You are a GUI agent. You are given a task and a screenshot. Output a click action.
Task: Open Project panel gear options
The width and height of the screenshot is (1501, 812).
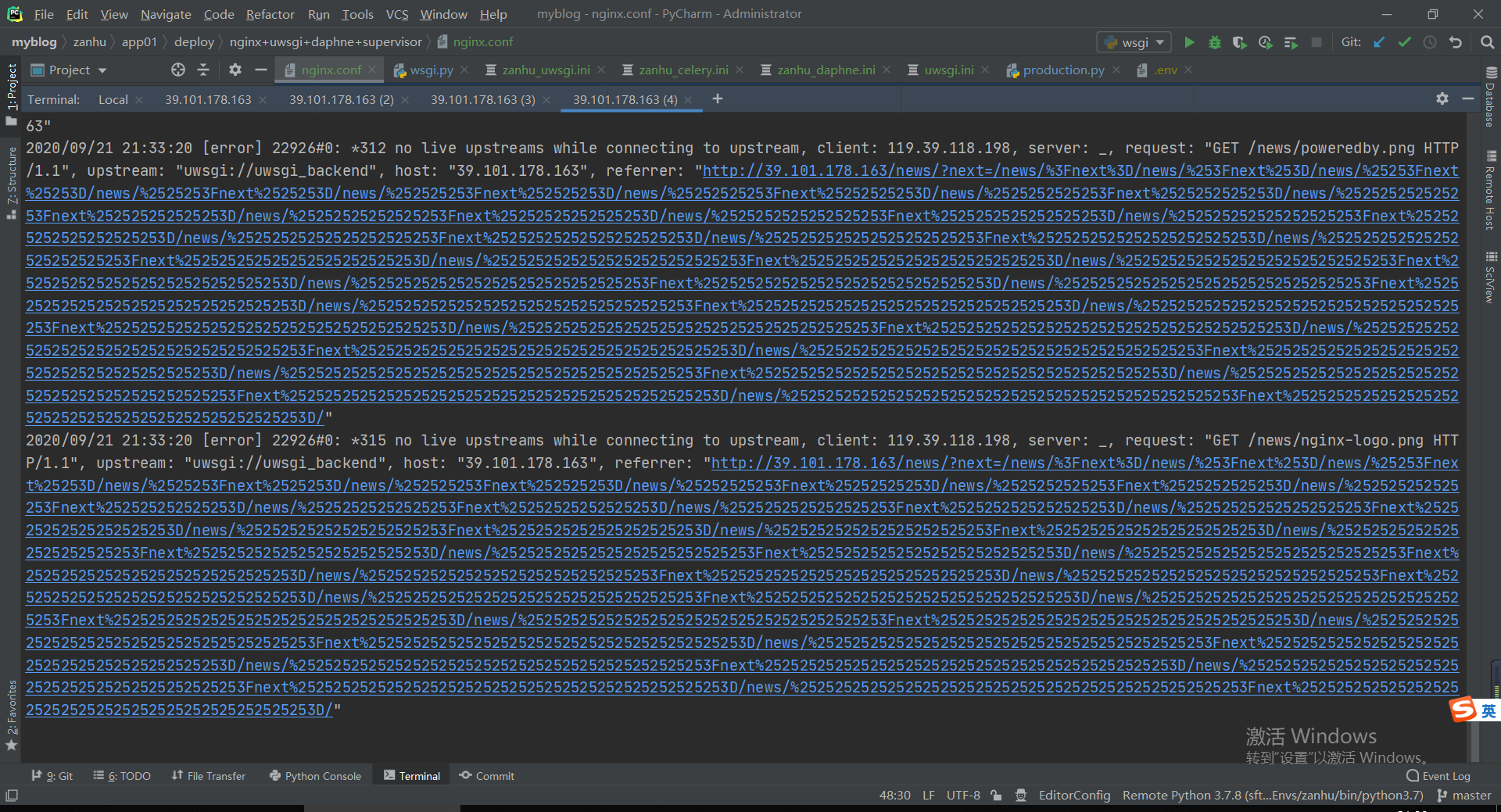point(235,70)
